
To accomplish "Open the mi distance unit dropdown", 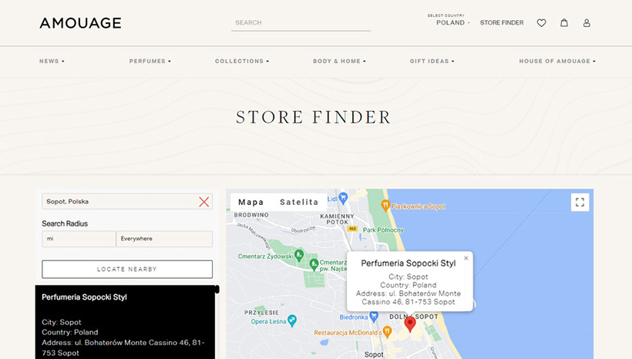I will coord(79,239).
